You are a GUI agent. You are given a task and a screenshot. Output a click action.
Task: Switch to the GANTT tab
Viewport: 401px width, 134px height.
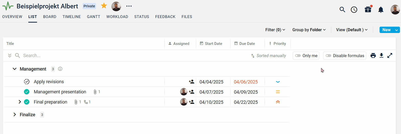pyautogui.click(x=93, y=17)
